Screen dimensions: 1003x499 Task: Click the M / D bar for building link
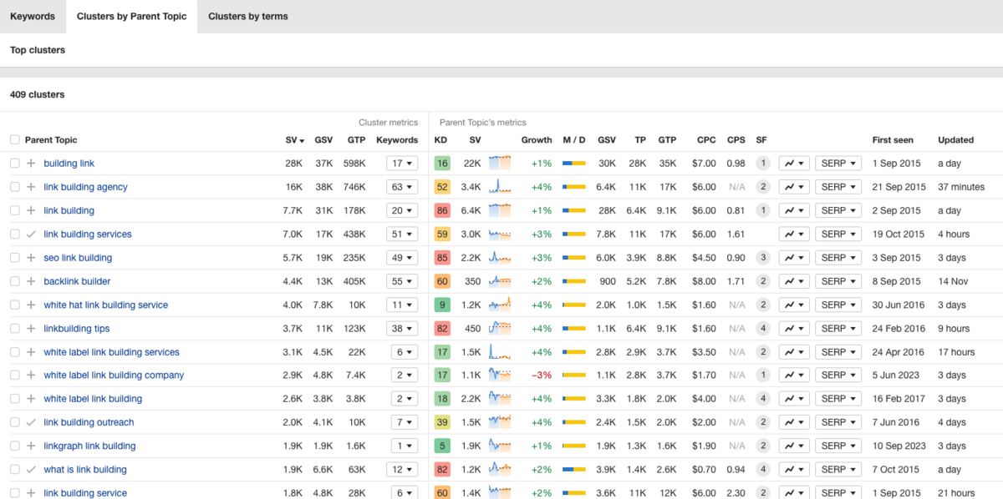pos(573,164)
